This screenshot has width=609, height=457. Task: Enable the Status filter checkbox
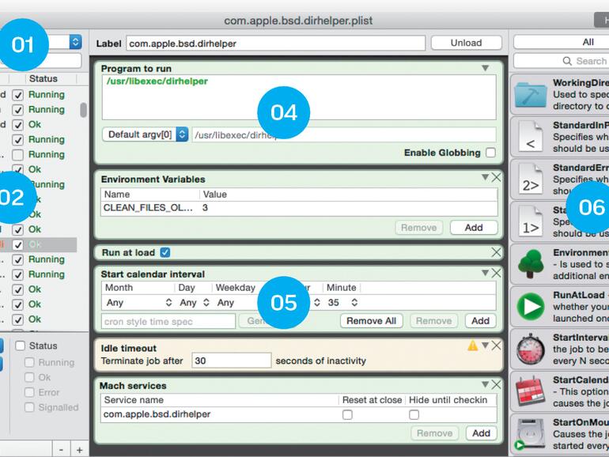pyautogui.click(x=21, y=346)
